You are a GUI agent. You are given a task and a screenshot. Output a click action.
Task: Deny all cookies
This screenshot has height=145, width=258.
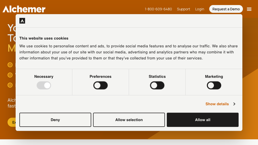click(x=55, y=120)
